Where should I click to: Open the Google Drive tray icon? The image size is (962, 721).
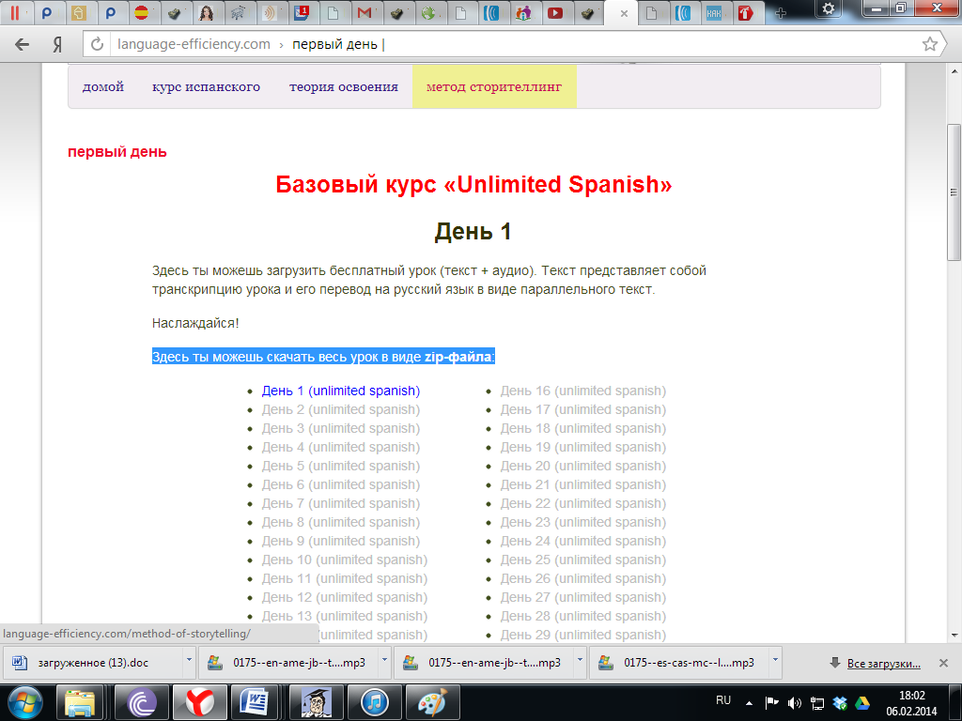pos(862,702)
